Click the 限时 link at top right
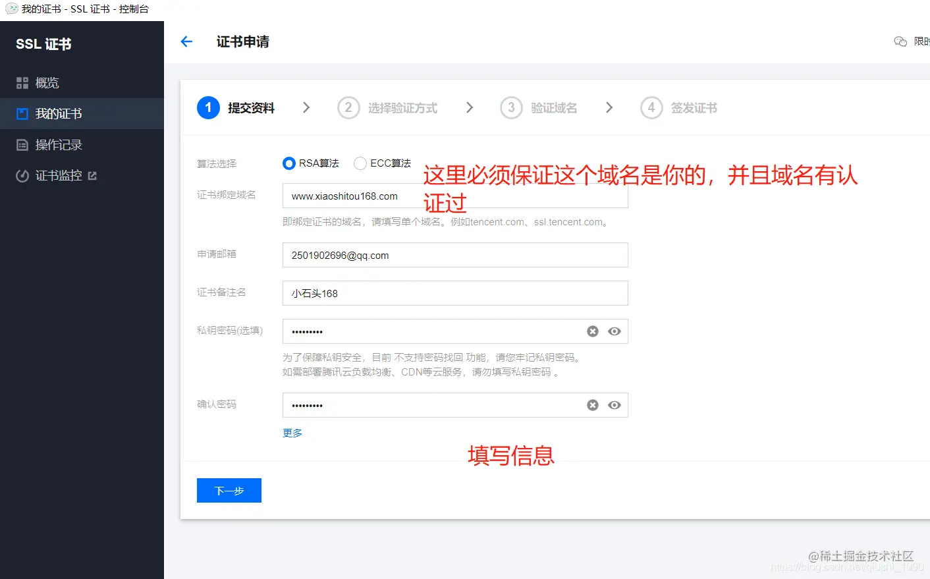 [x=921, y=41]
